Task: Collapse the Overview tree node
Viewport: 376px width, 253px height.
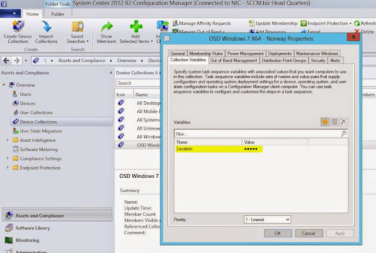Action: 4,85
